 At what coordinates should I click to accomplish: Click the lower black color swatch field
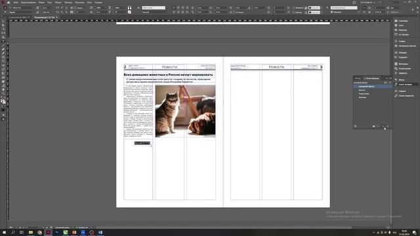(314, 12)
